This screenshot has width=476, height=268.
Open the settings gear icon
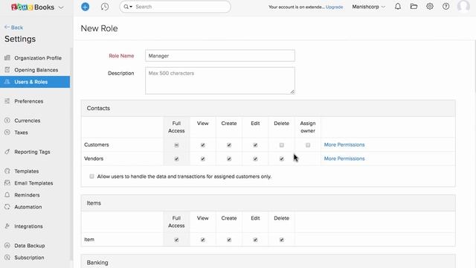click(x=430, y=7)
